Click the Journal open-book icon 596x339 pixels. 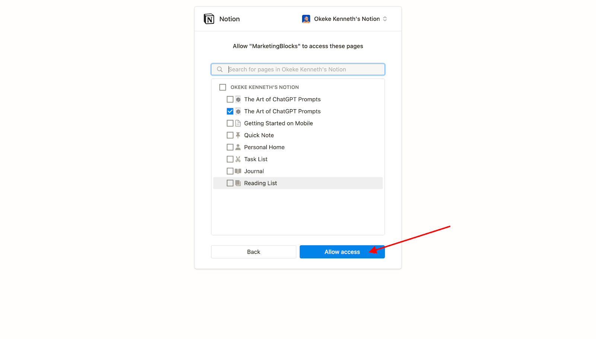point(238,171)
